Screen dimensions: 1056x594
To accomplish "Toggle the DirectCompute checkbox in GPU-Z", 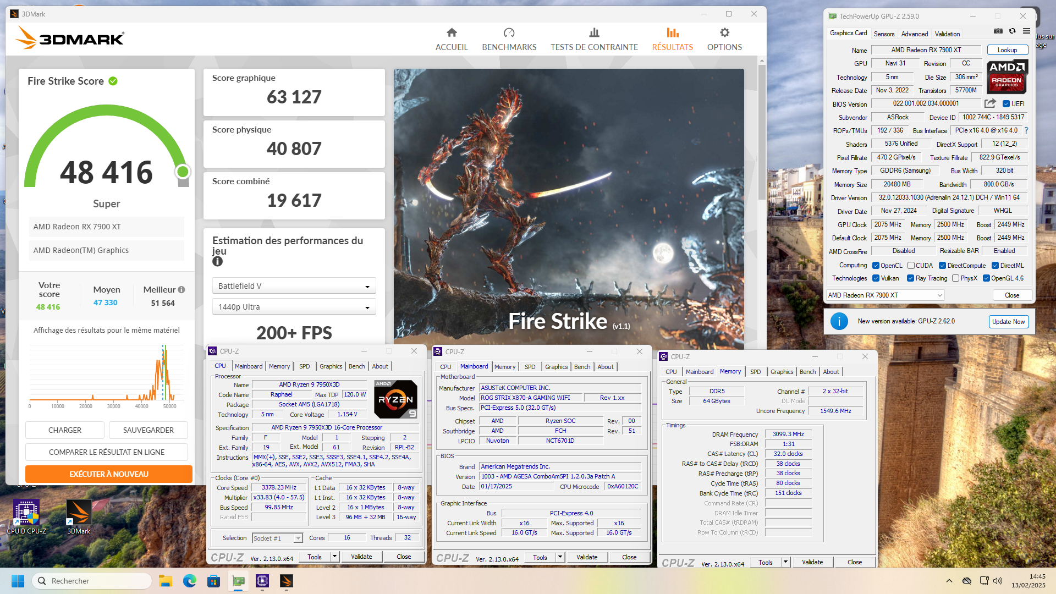I will click(942, 266).
